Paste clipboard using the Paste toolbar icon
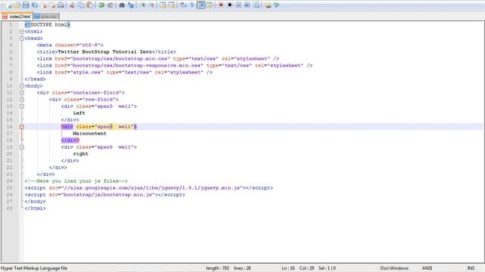This screenshot has height=272, width=485. 89,5
